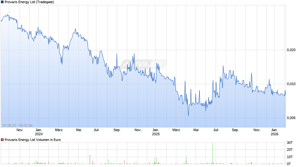Click the tall red volume bar at the Juli 2024 gridline

(x=90, y=159)
